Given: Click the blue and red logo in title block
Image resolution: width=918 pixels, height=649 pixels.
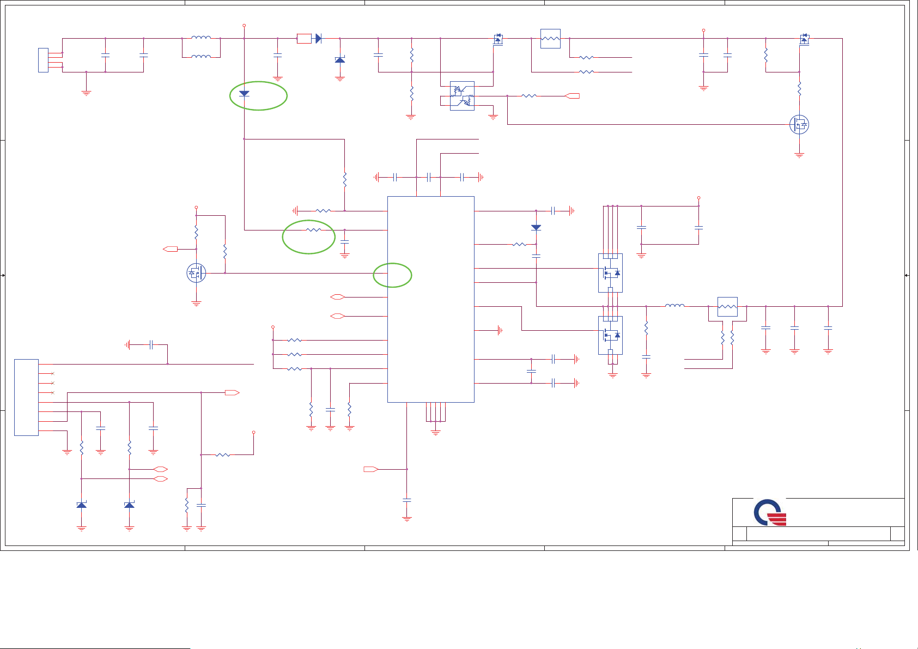Looking at the screenshot, I should coord(770,513).
